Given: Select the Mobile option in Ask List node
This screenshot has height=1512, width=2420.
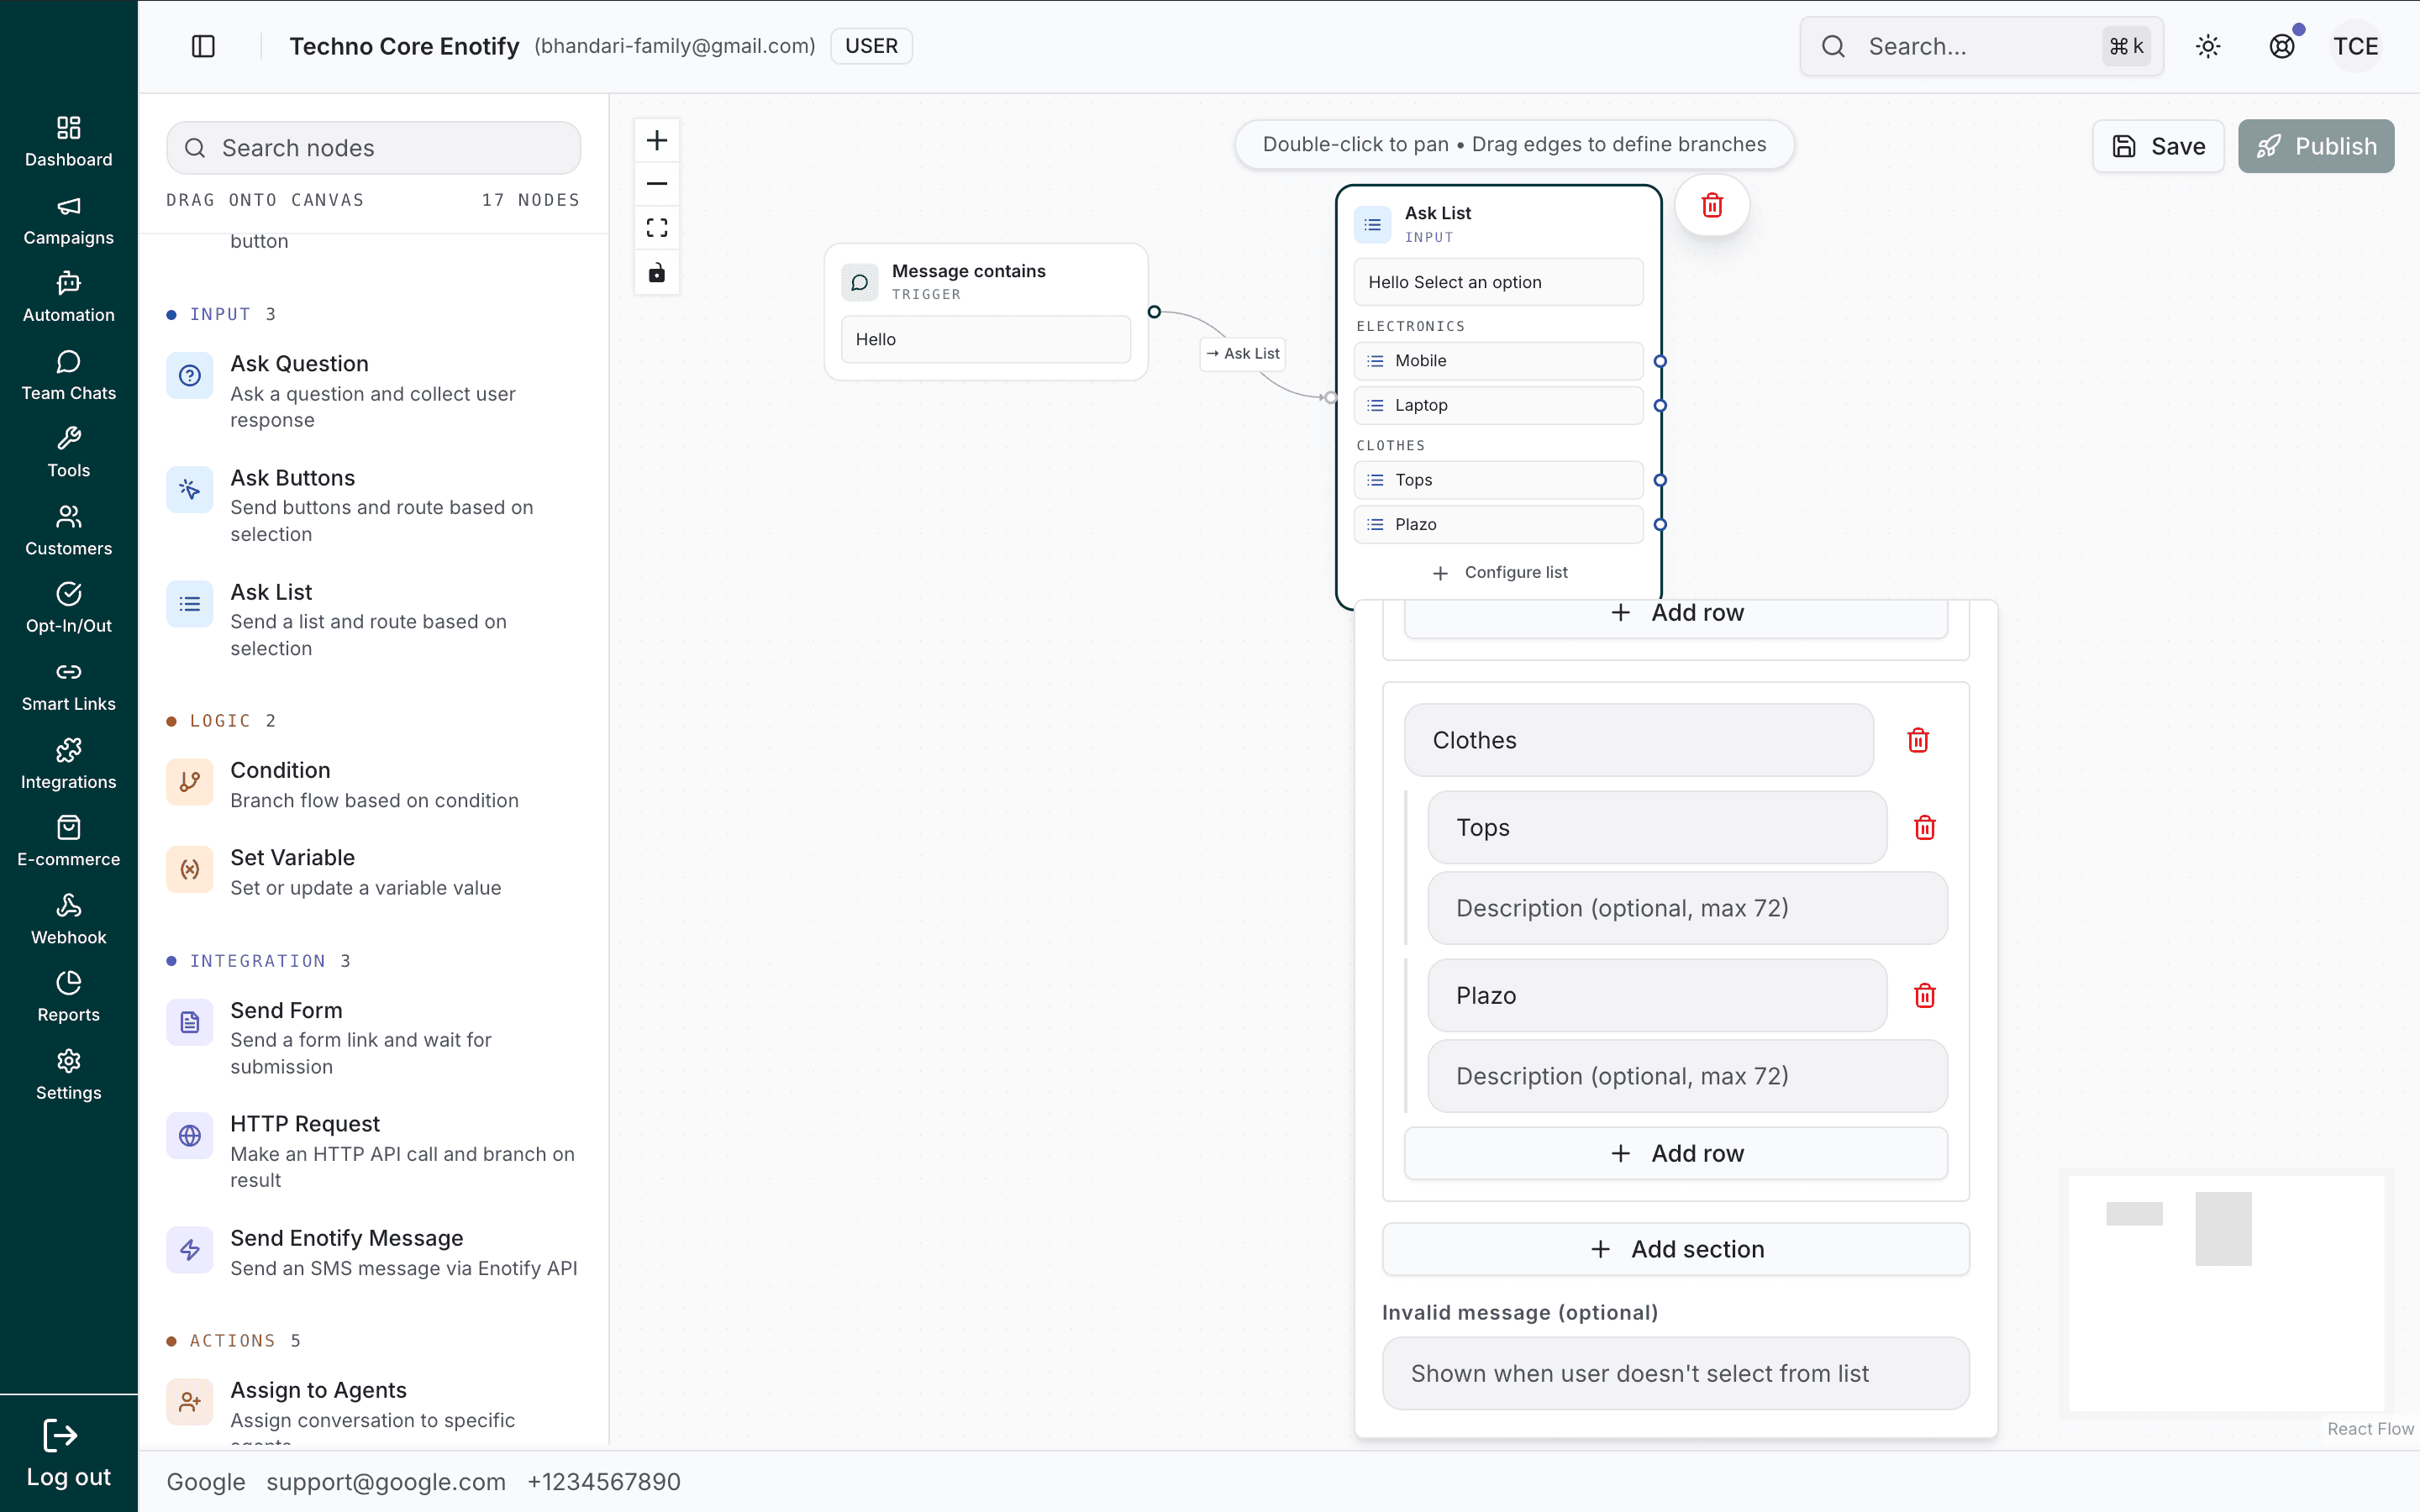Looking at the screenshot, I should (1498, 361).
